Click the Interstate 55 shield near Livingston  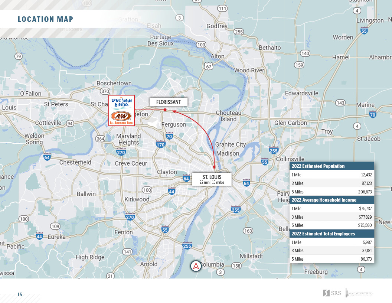click(x=364, y=30)
